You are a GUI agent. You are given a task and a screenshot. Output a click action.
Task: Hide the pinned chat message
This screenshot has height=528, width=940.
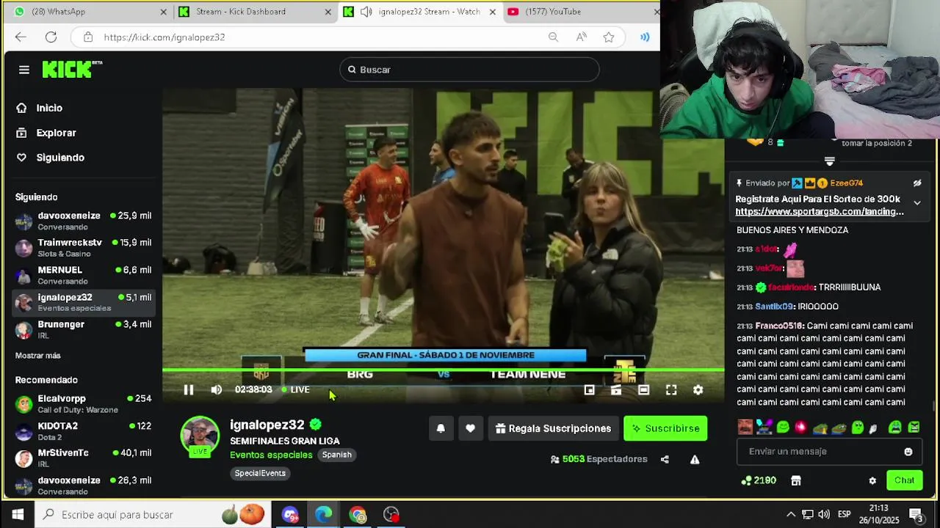917,183
